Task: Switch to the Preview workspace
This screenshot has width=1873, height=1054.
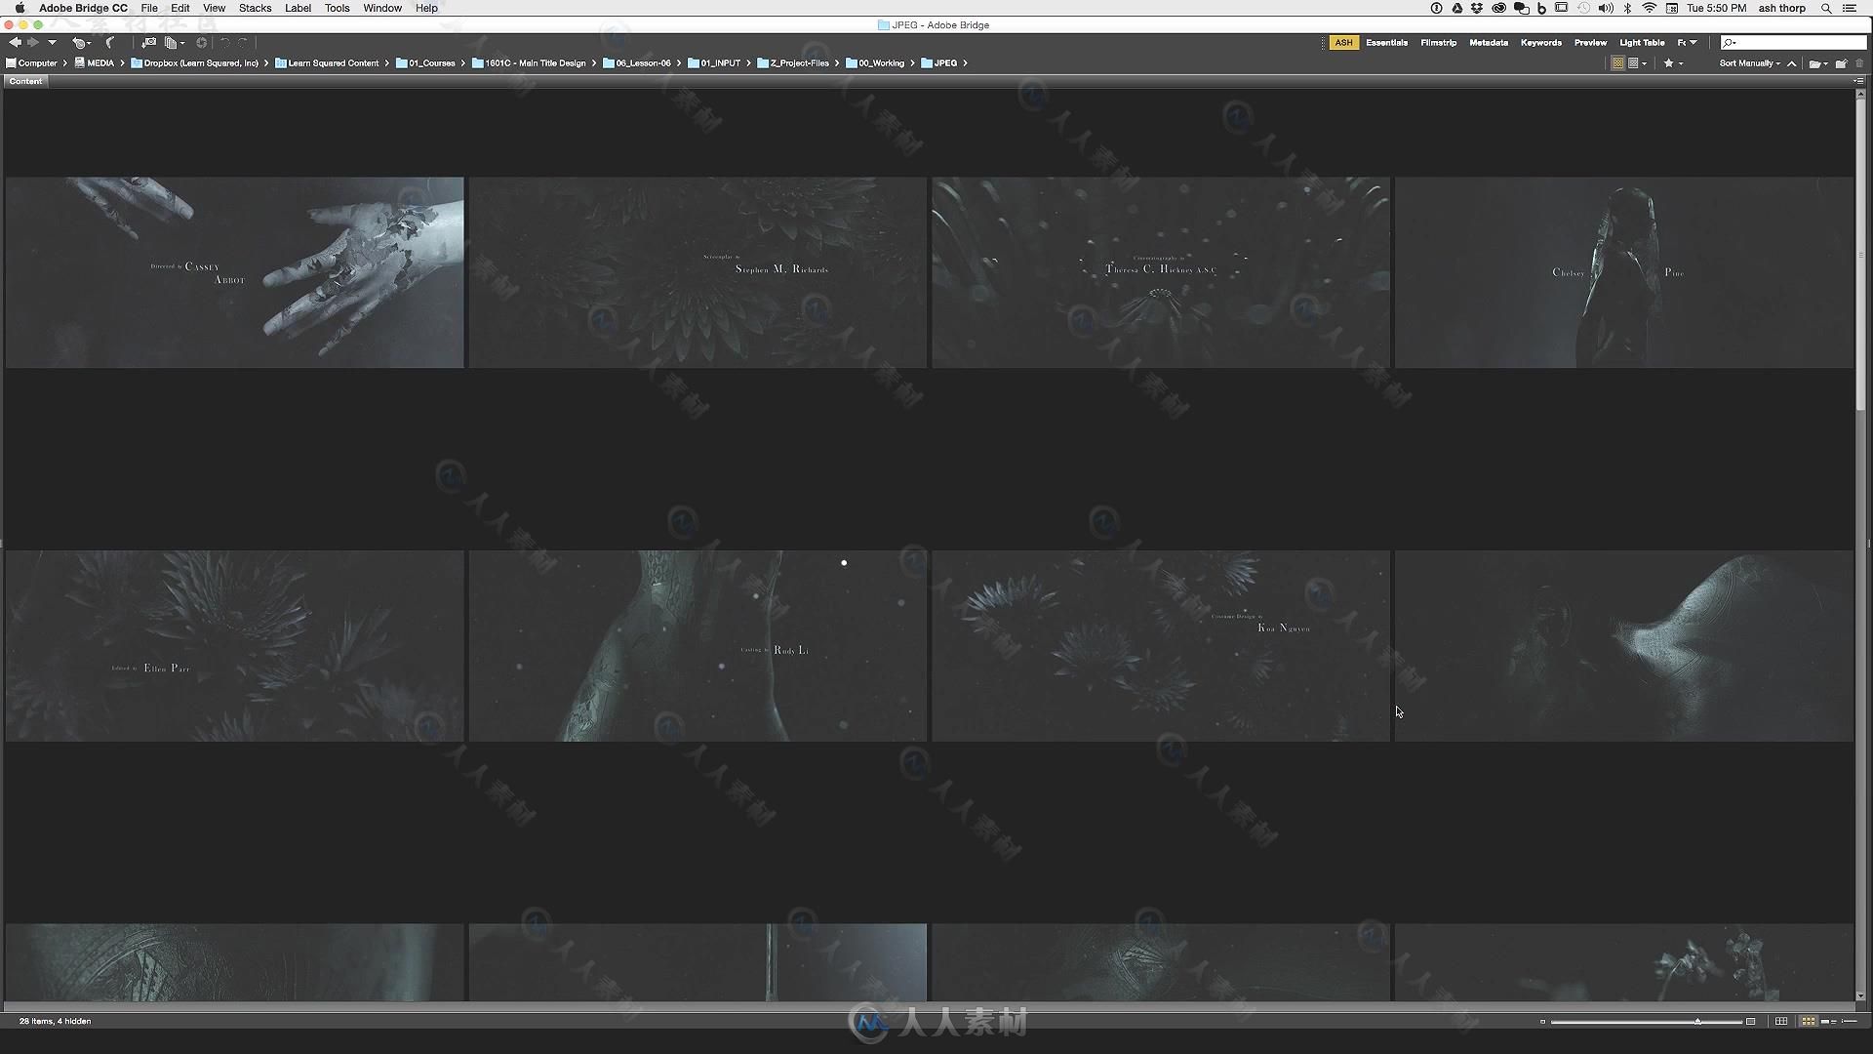Action: (x=1590, y=43)
